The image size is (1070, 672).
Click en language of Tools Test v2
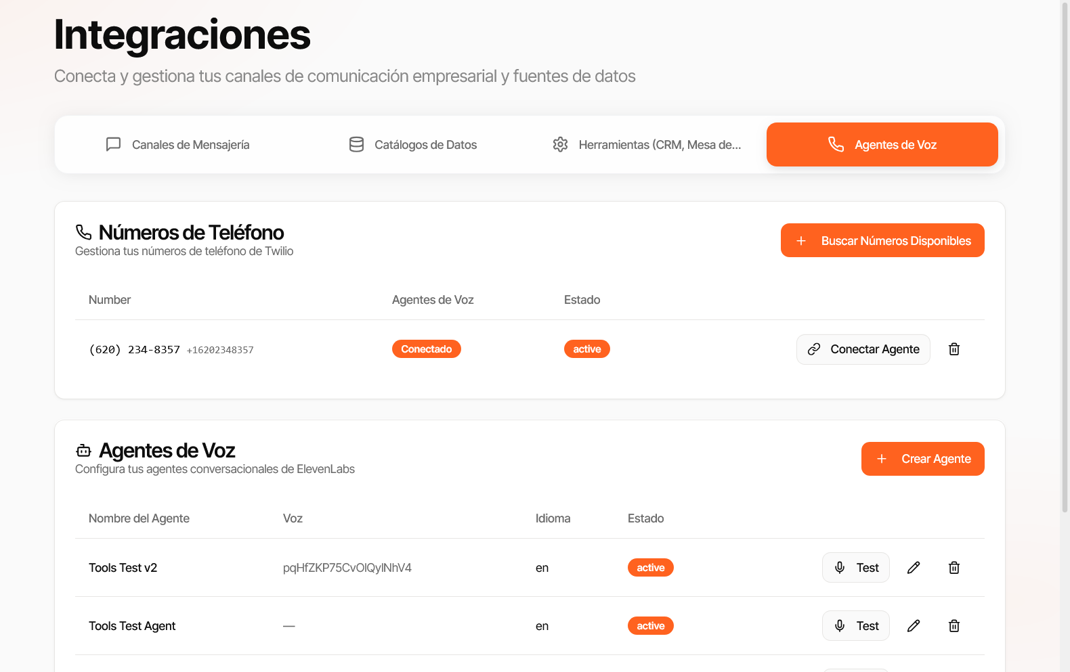point(542,568)
